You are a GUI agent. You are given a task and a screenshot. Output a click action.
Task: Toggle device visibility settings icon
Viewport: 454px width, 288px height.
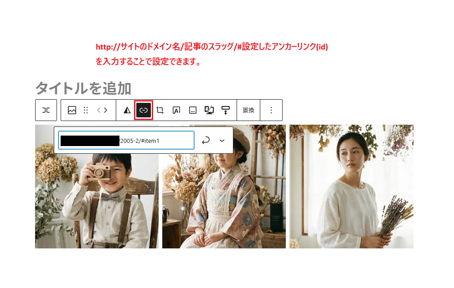click(x=209, y=110)
